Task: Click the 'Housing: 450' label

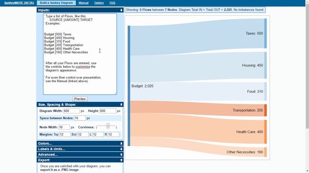Action: point(253,65)
